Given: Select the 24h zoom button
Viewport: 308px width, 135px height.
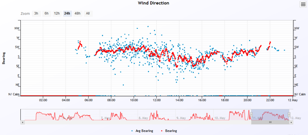Looking at the screenshot, I should (x=67, y=13).
